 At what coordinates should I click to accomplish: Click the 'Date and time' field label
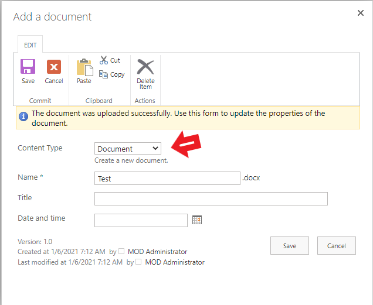[42, 218]
